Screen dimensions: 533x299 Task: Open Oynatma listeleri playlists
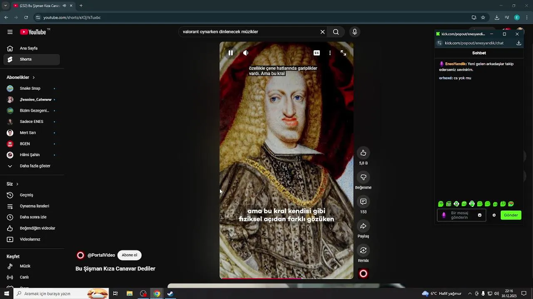coord(32,206)
